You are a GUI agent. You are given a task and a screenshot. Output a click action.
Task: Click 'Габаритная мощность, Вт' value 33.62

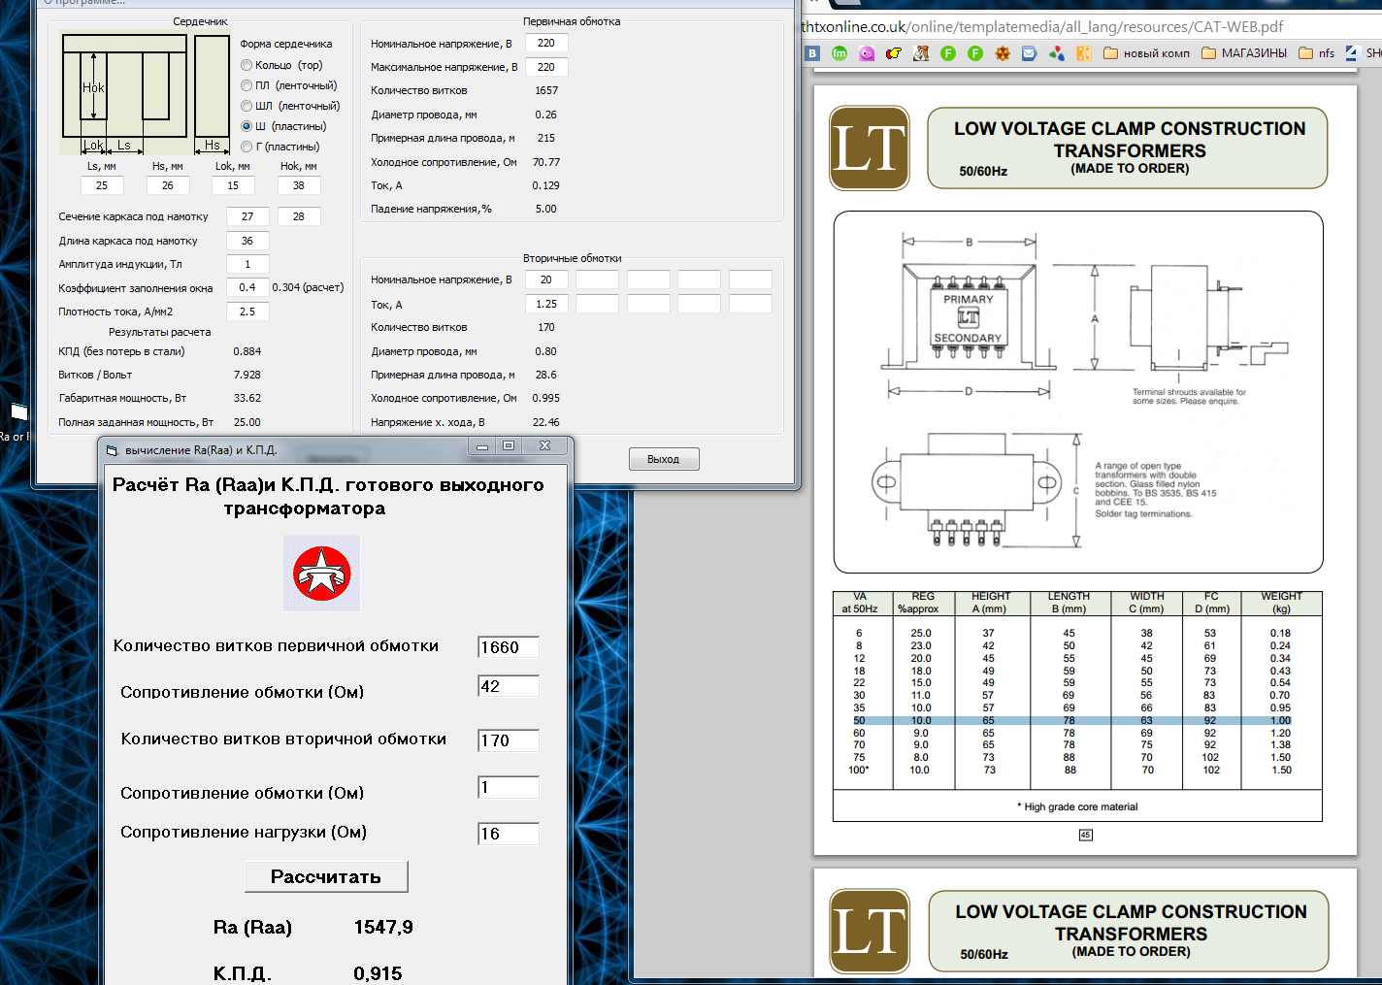coord(247,398)
